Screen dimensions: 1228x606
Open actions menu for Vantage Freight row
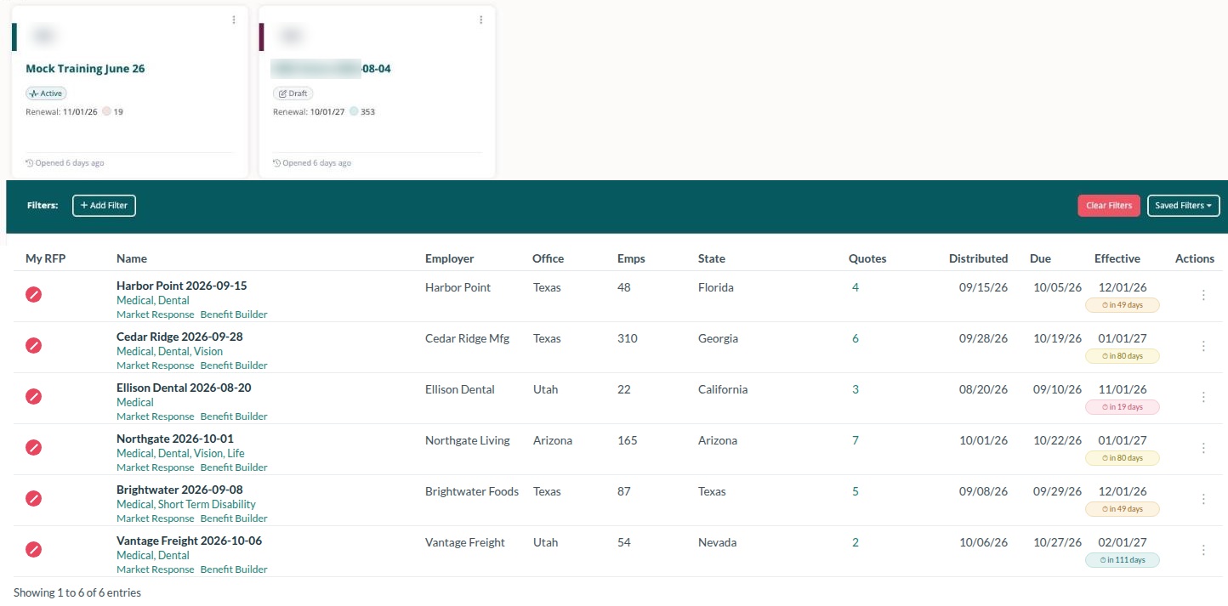tap(1203, 550)
